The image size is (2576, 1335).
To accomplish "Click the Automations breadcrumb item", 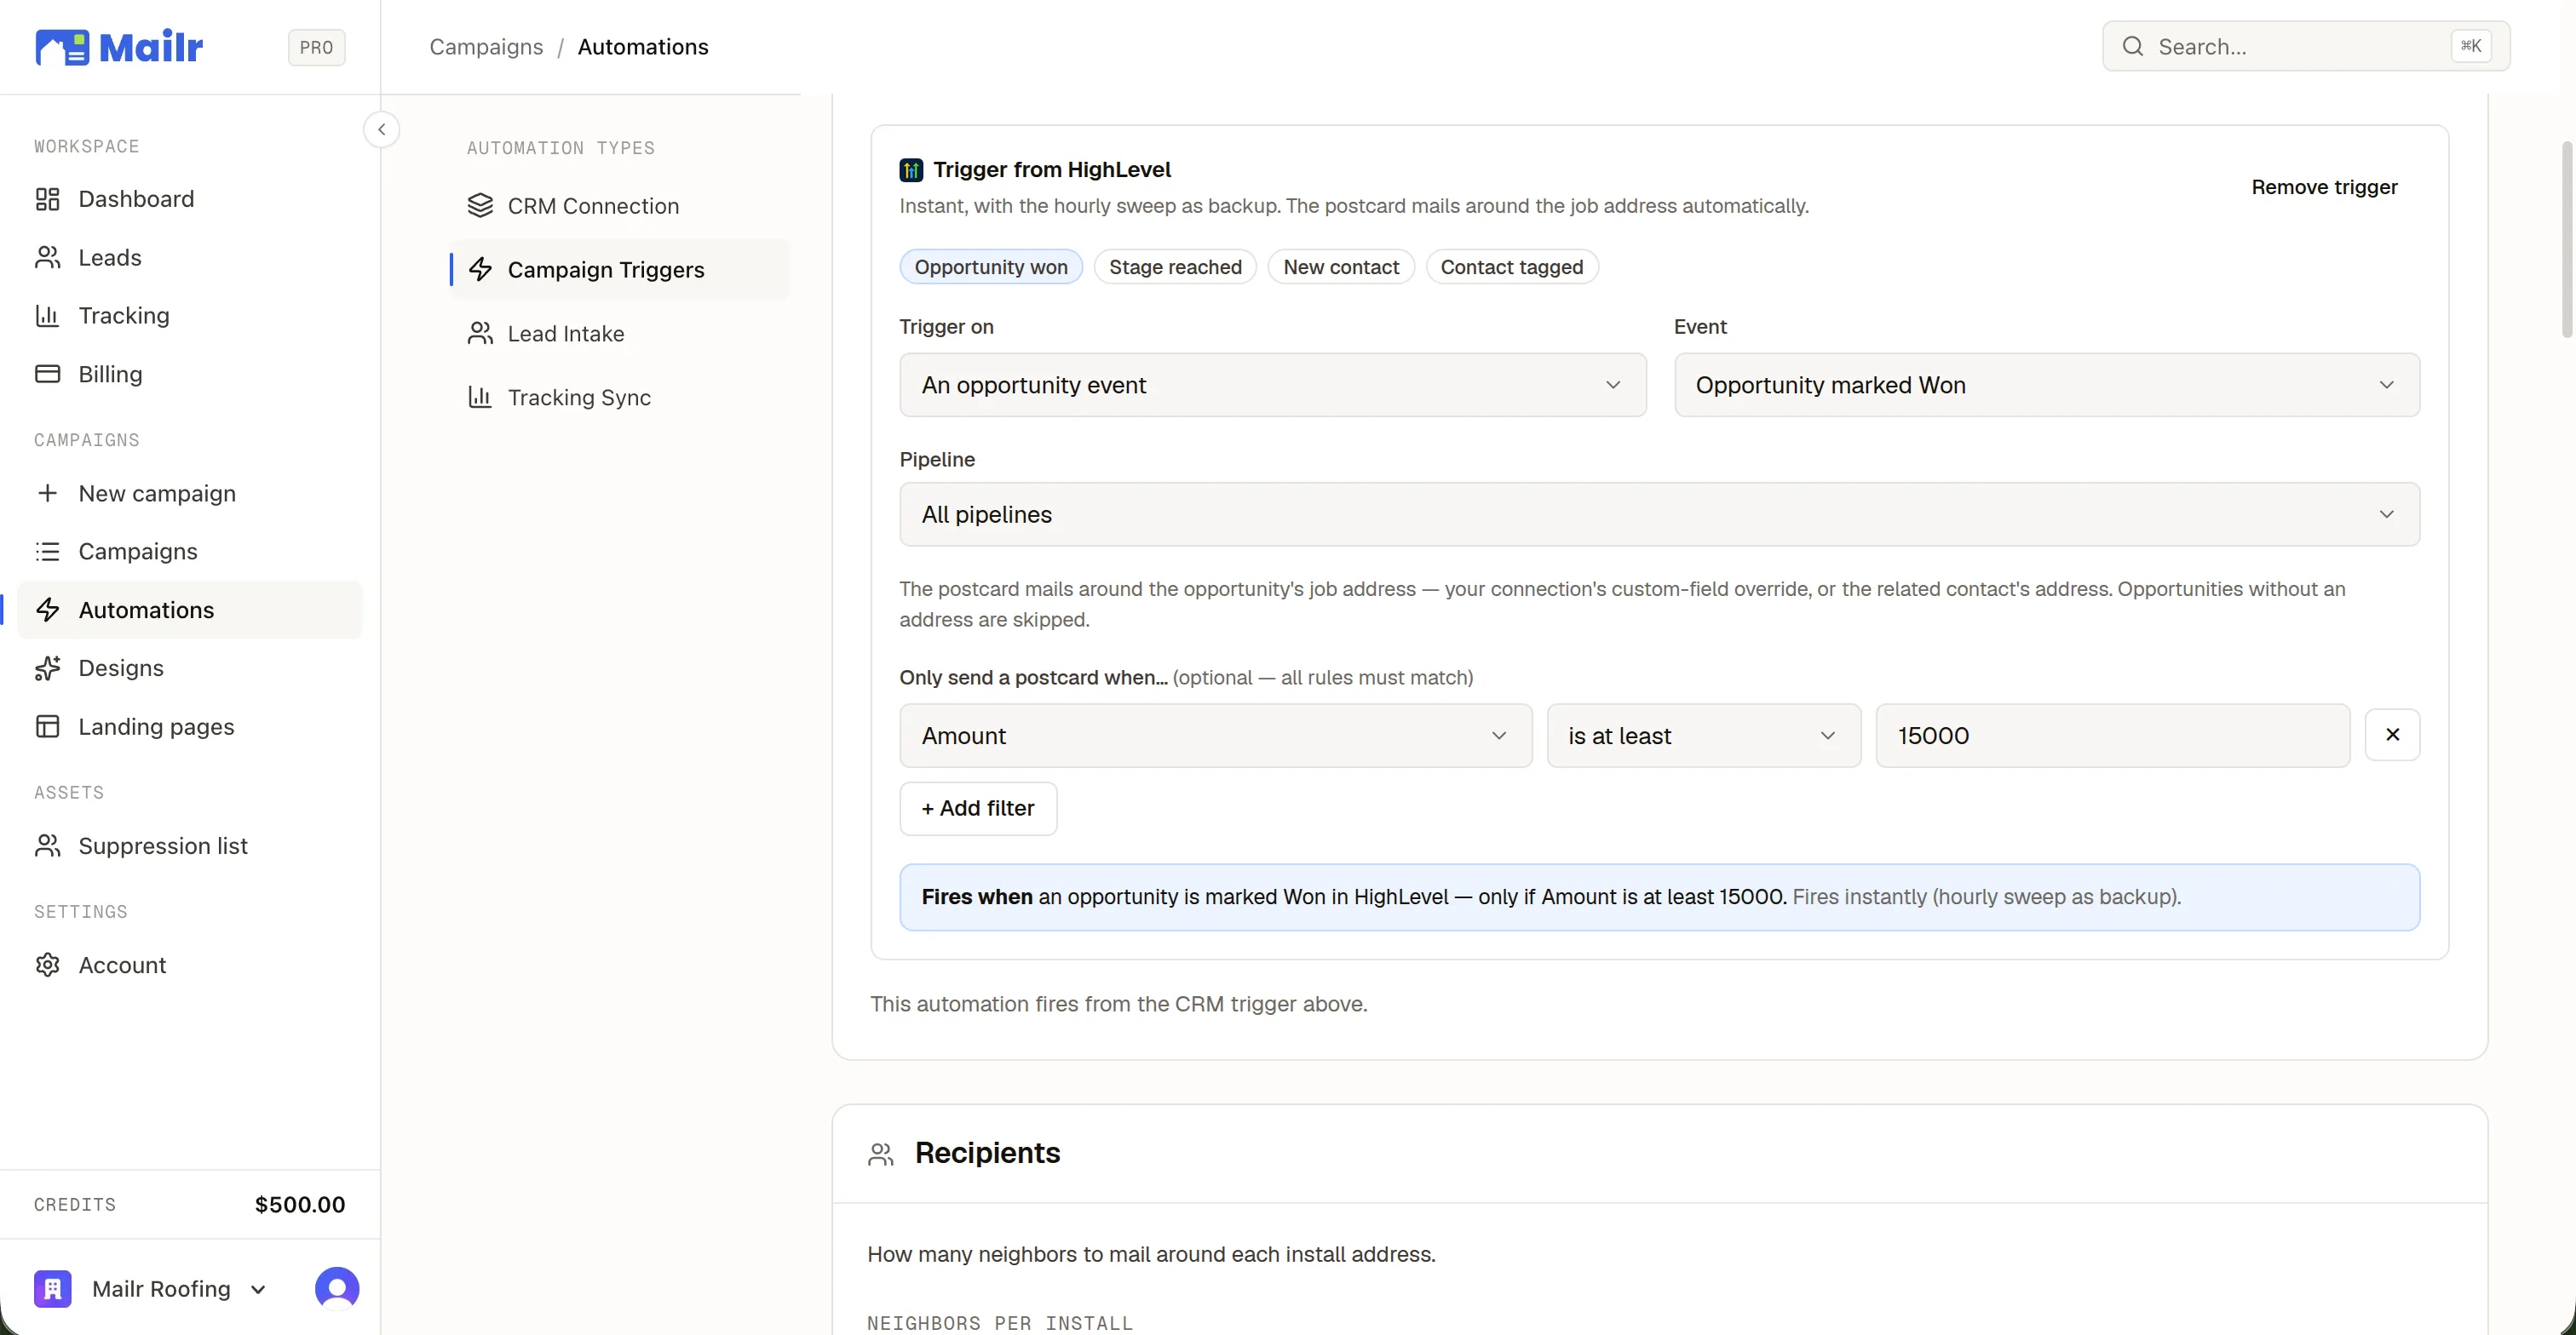I will 643,47.
